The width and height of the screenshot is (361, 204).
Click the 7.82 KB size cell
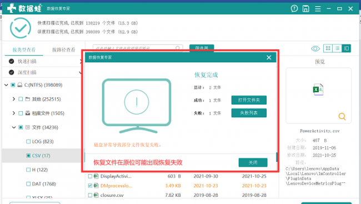point(173,195)
